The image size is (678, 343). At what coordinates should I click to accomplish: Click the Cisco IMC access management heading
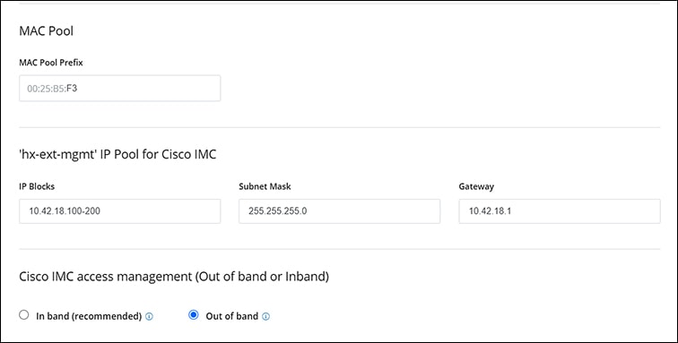click(174, 277)
